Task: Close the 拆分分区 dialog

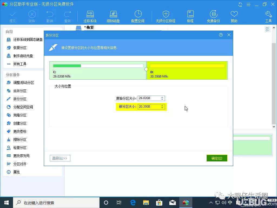Action: click(229, 35)
